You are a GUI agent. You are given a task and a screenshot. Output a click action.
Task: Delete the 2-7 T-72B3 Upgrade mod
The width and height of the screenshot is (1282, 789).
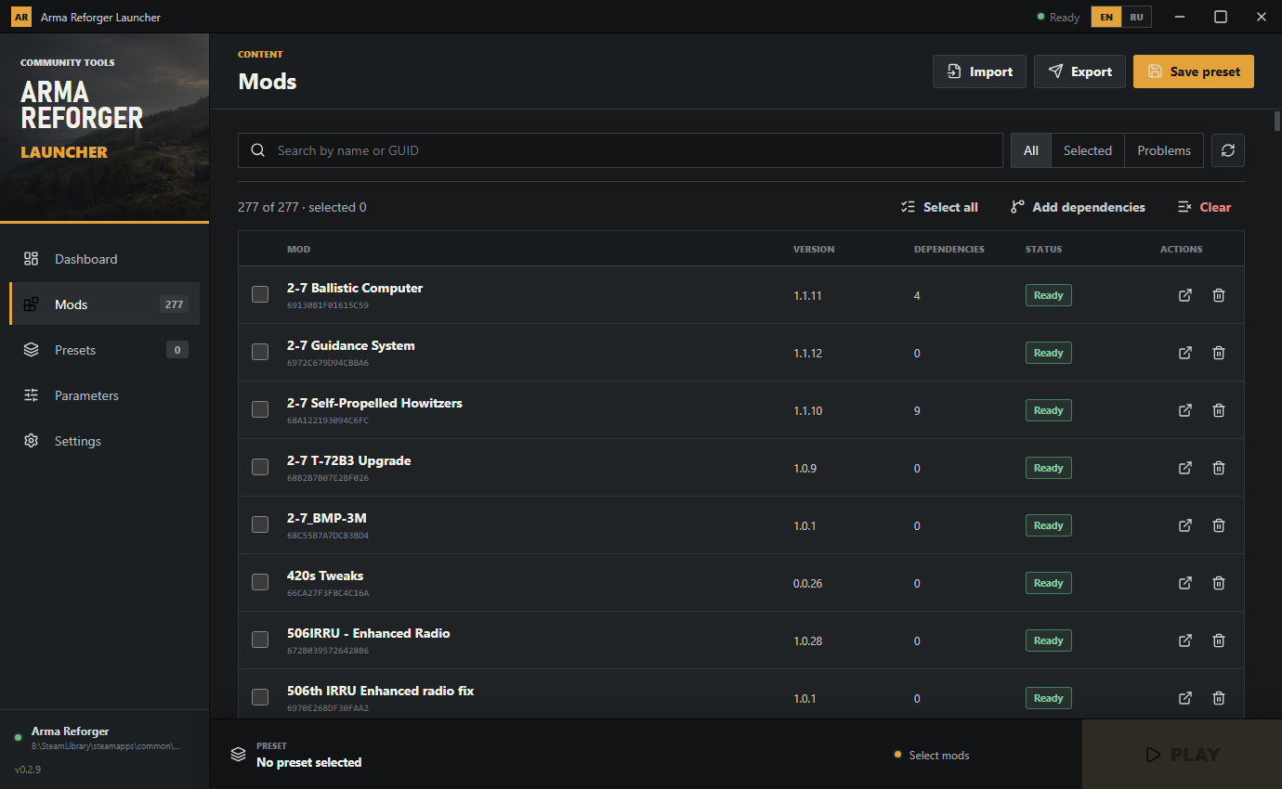[1219, 468]
